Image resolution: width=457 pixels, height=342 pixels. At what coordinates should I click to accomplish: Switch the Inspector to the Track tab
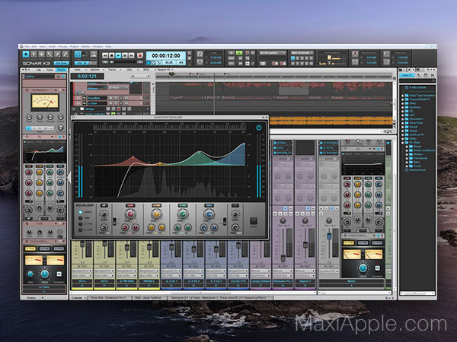[x=50, y=70]
